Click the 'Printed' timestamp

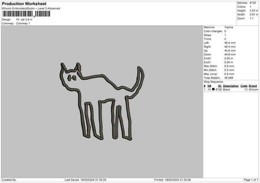172,180
